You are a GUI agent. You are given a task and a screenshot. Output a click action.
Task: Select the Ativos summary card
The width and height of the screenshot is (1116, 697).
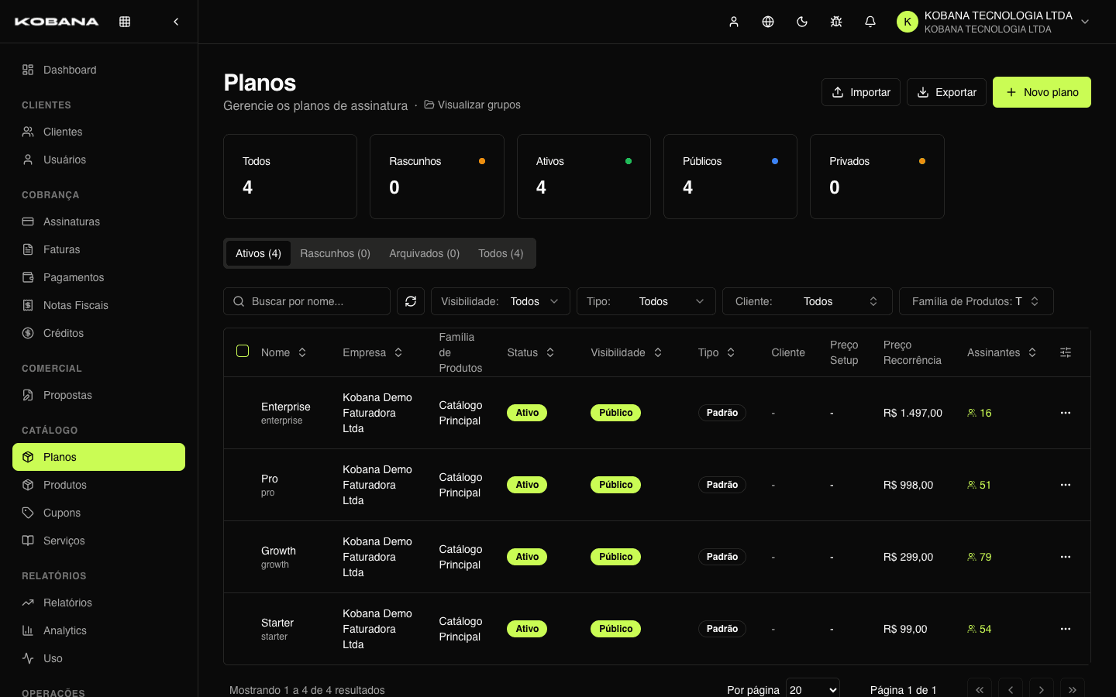tap(584, 177)
